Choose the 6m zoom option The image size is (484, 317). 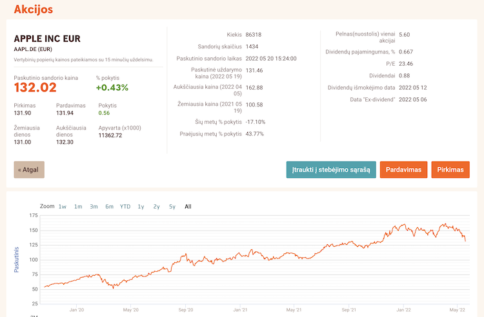tap(109, 207)
